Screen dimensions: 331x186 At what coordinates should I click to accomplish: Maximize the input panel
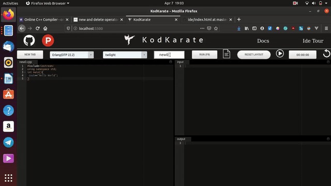328,62
